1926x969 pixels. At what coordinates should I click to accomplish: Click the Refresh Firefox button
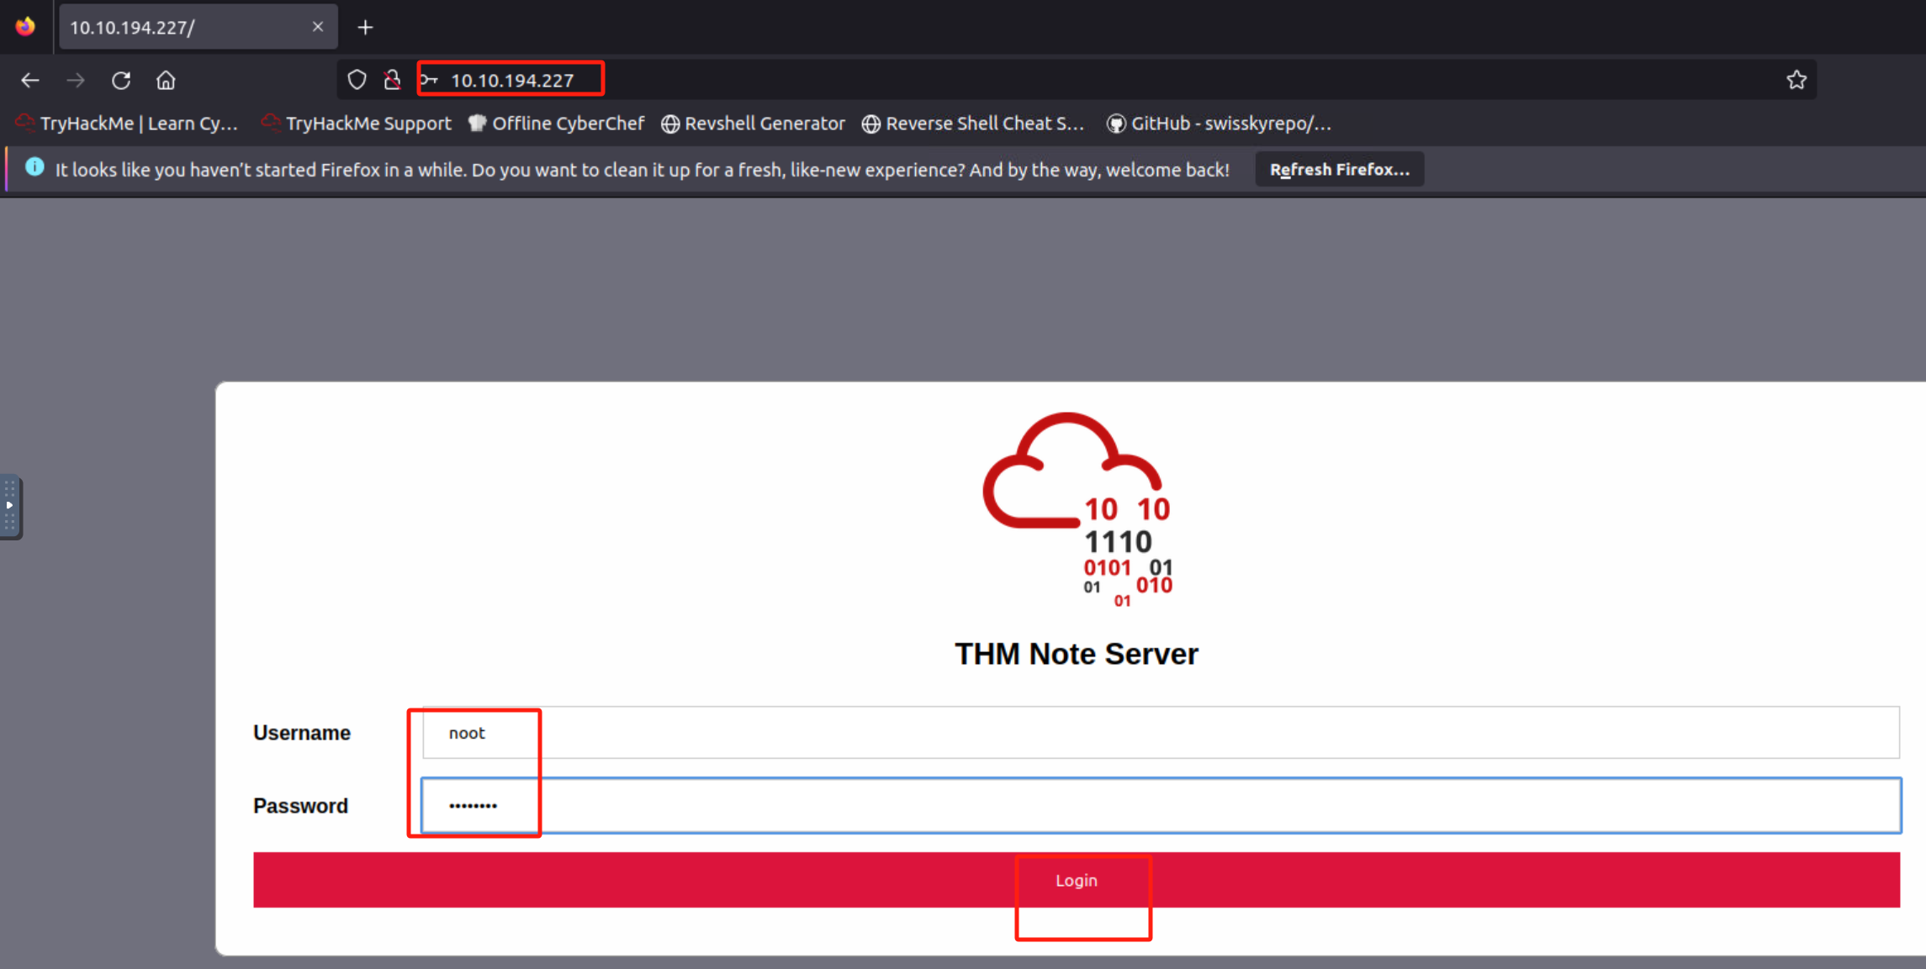1339,170
